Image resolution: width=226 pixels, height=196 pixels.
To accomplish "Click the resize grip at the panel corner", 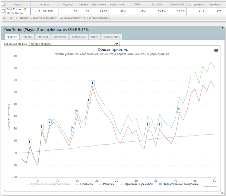I will [x=222, y=193].
